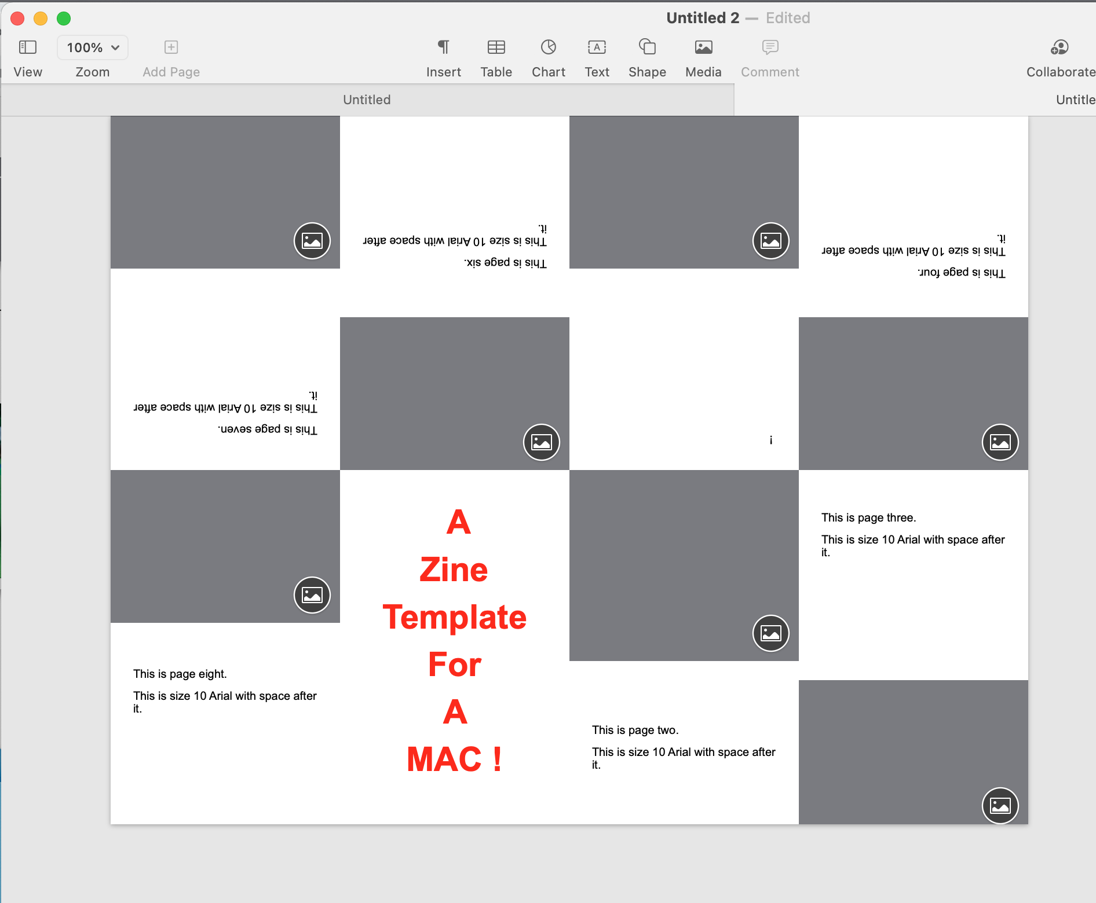Click red 'For' title word
1096x903 pixels.
click(455, 664)
